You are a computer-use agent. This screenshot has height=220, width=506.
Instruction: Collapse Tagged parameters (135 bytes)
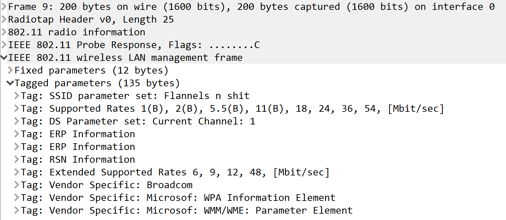[x=10, y=83]
